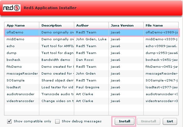The image size is (183, 127).
Task: Select the echo app row
Action: point(91,46)
